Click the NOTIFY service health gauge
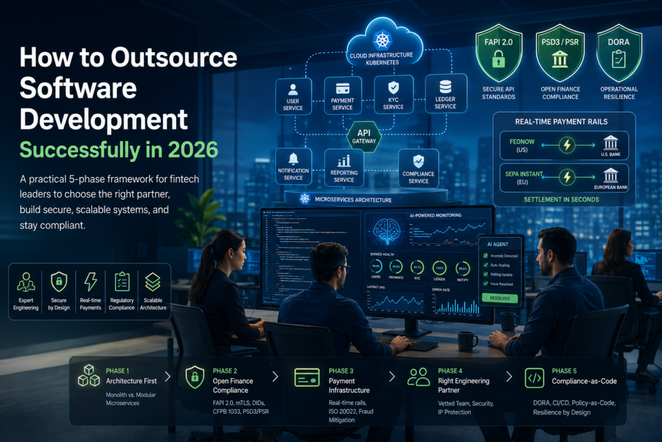662x442 pixels. pos(462,269)
